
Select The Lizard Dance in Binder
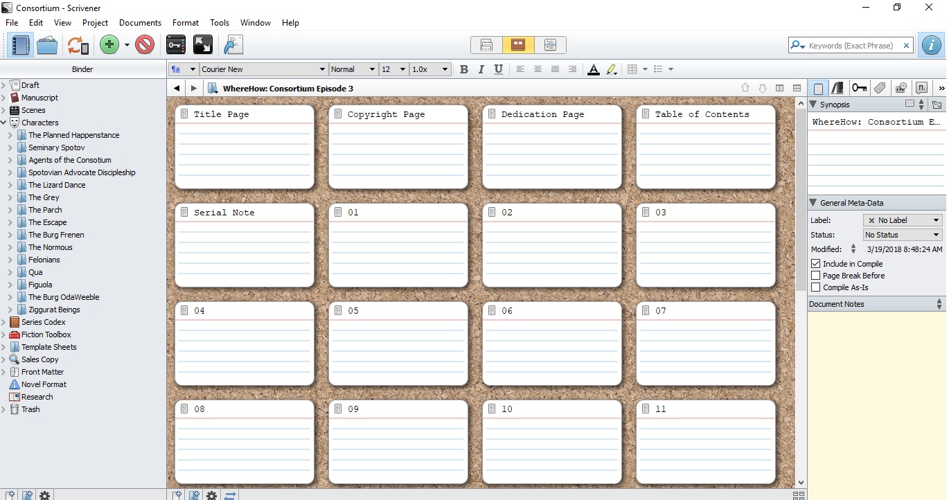(x=57, y=185)
